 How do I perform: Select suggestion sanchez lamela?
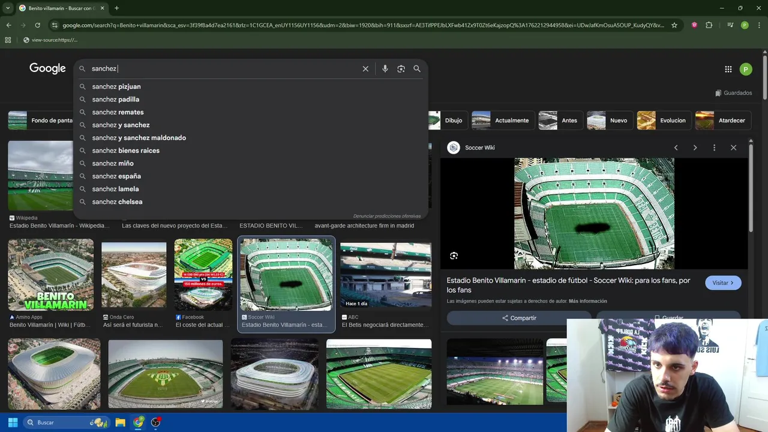[251, 189]
